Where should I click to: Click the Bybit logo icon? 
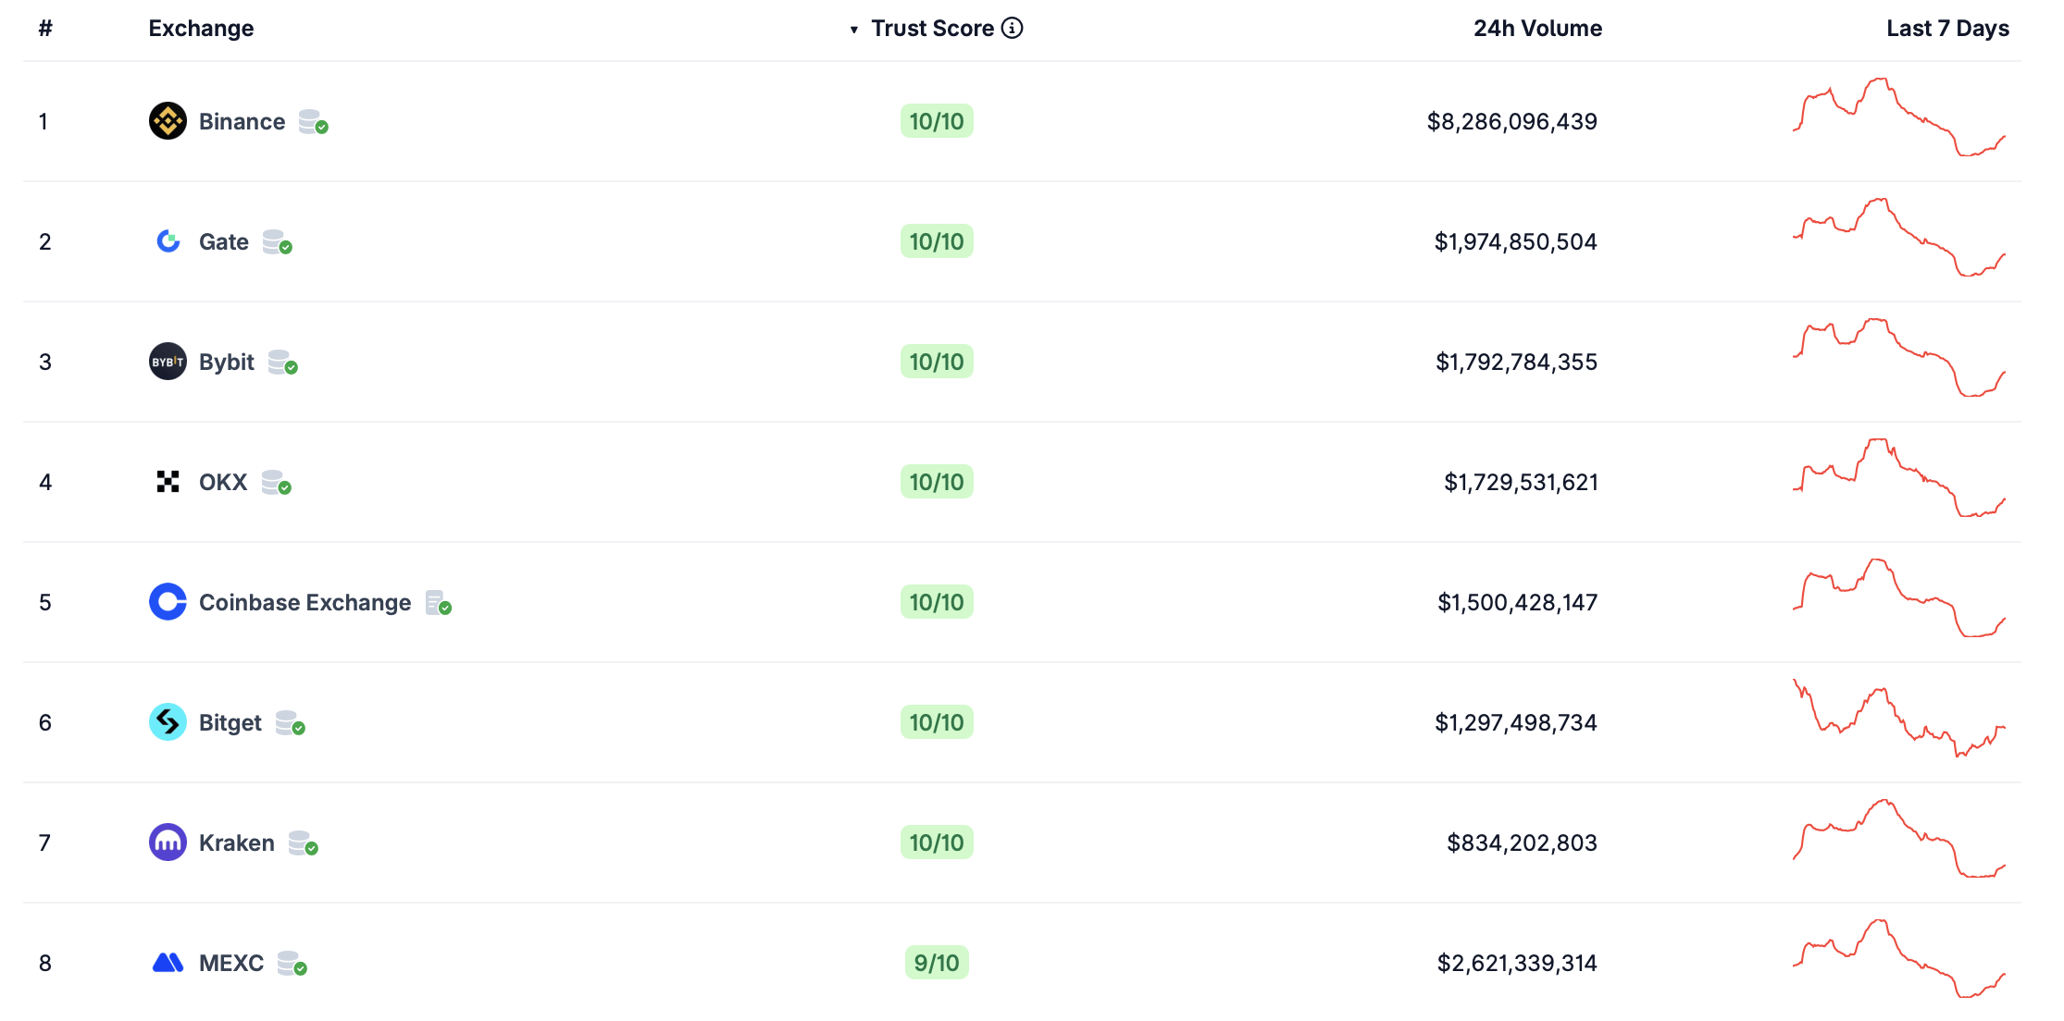168,362
